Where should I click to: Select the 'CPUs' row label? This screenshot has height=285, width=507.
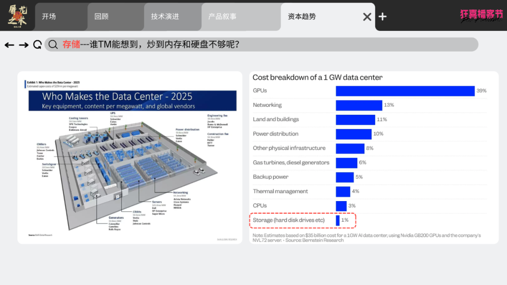coord(260,206)
